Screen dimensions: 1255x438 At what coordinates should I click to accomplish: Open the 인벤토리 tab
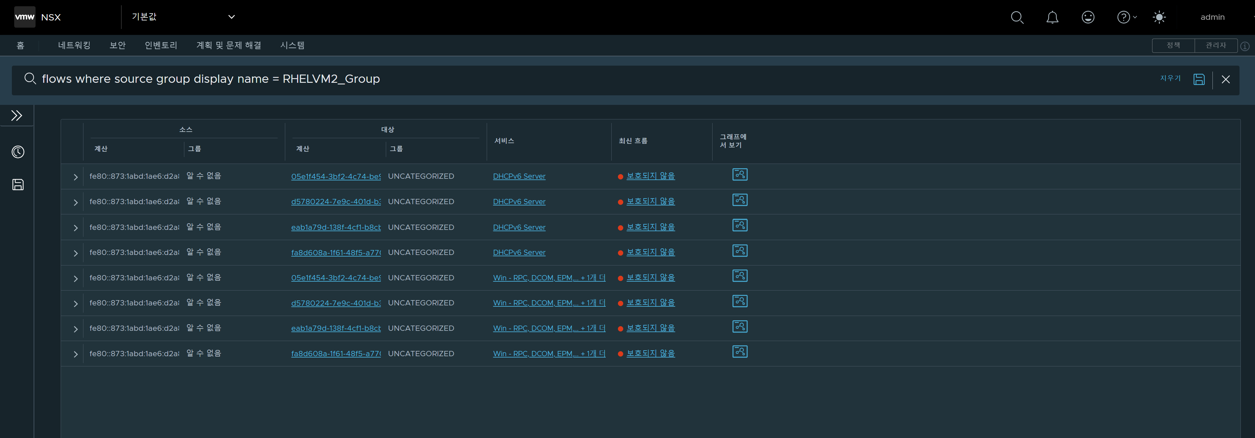(161, 45)
